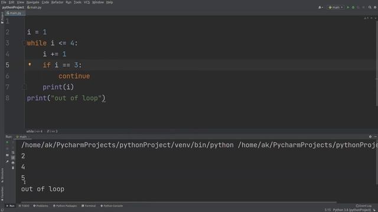Open the VCS menu
This screenshot has width=378, height=212.
pos(87,2)
